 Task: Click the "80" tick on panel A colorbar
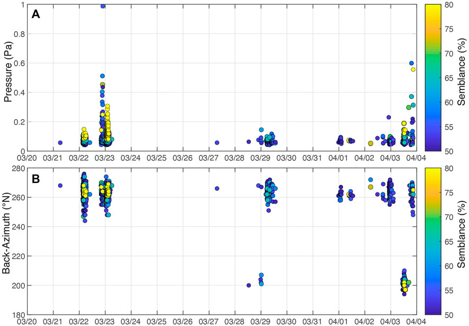(449, 5)
